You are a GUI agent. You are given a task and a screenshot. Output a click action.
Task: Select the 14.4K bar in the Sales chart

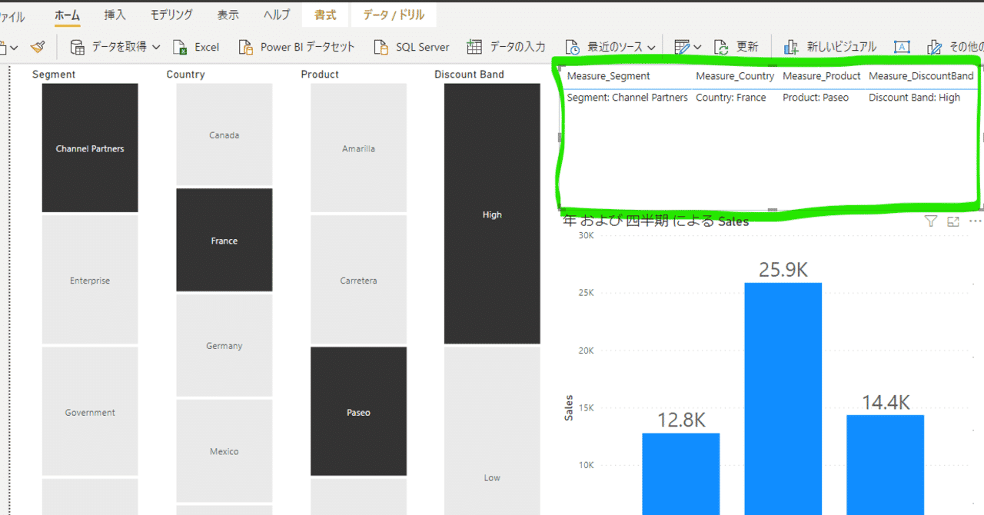(x=886, y=464)
